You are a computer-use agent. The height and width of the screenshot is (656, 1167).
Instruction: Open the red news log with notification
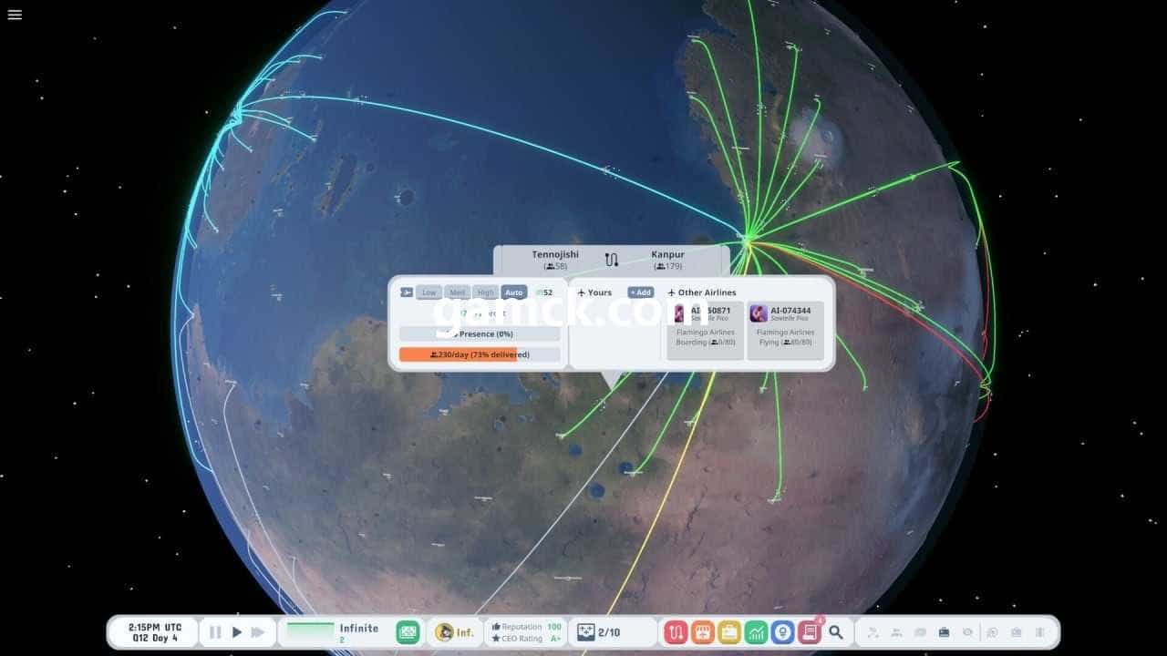[x=809, y=632]
